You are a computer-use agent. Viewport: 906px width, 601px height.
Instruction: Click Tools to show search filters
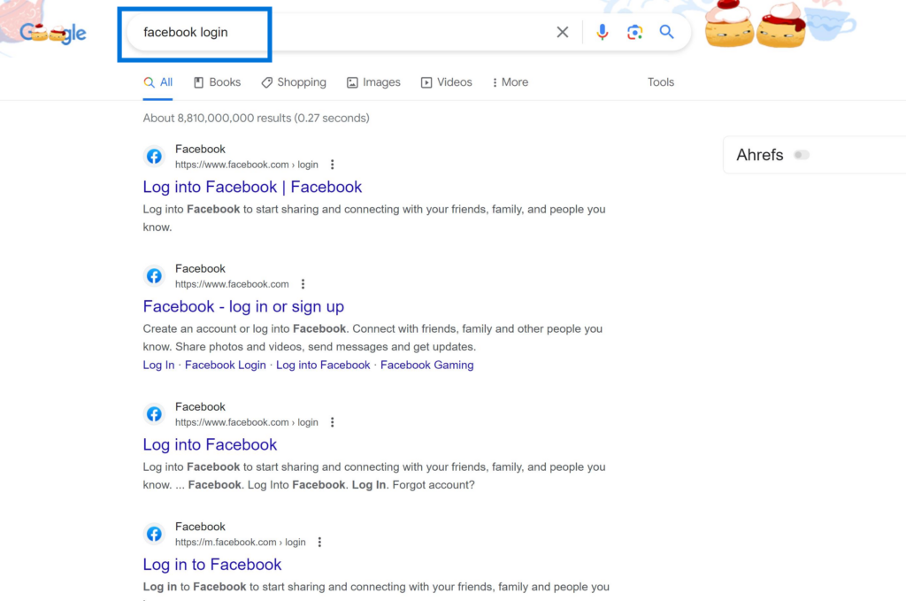coord(660,81)
